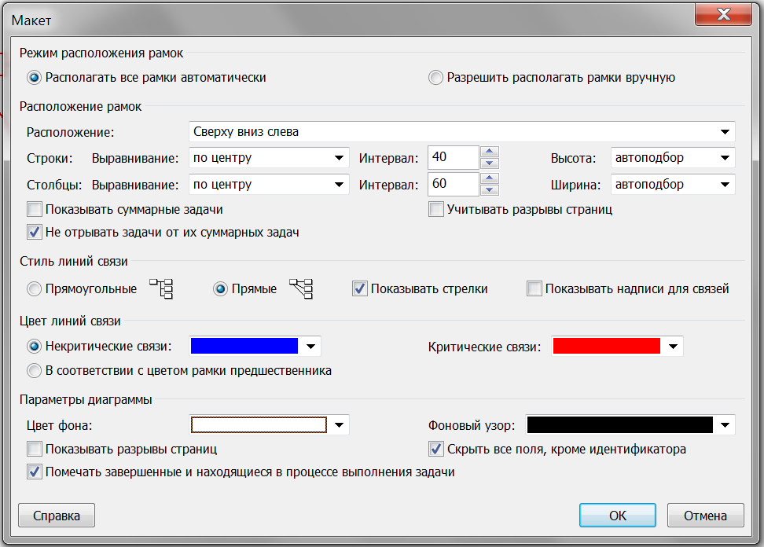The width and height of the screenshot is (764, 547).
Task: Click the blue noncritical links swatch
Action: (x=244, y=346)
